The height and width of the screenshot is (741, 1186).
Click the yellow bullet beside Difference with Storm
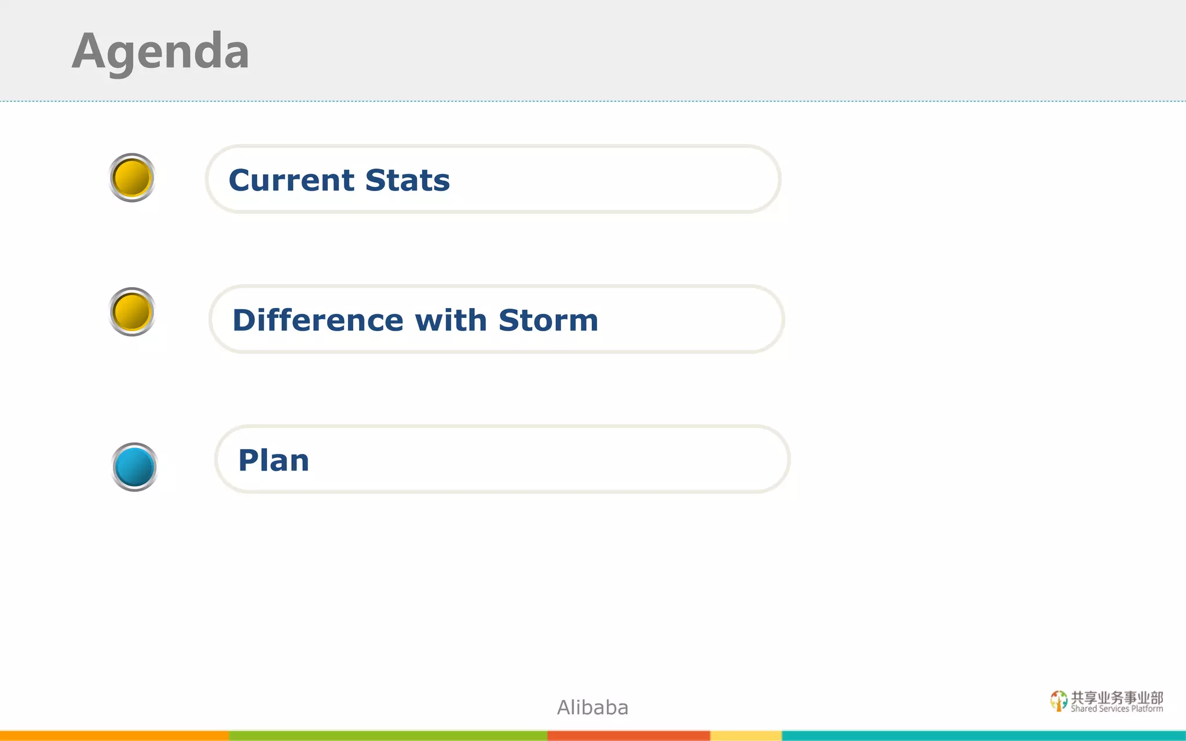132,311
